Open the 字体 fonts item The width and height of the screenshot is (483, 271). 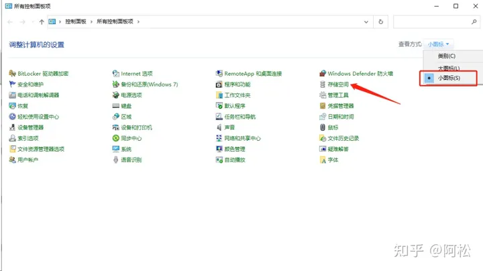[333, 160]
